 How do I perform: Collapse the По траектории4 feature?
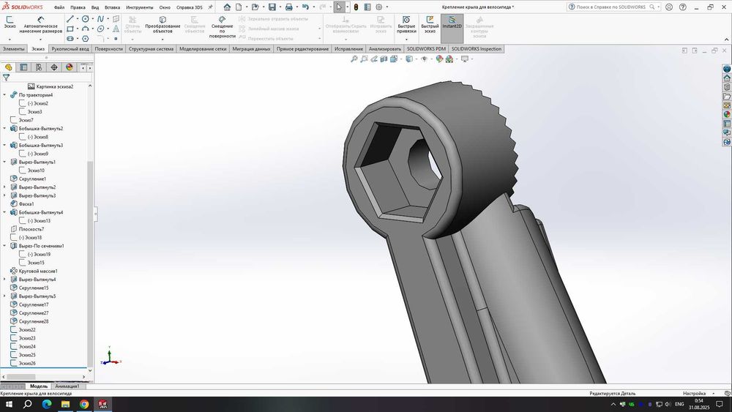pos(4,94)
